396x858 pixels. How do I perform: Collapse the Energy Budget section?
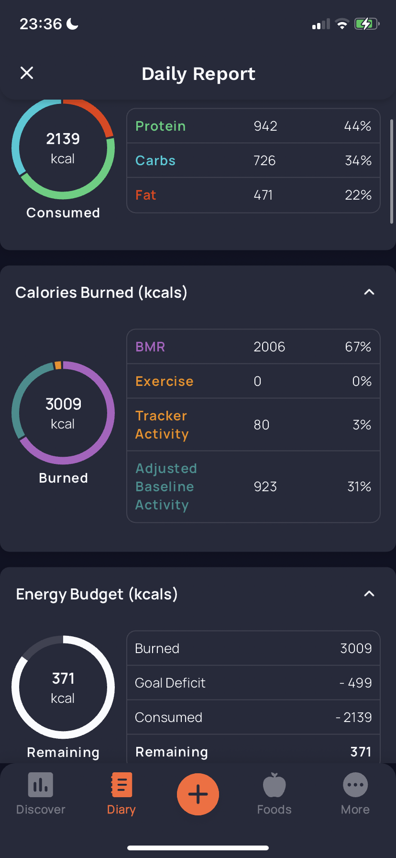(x=369, y=594)
